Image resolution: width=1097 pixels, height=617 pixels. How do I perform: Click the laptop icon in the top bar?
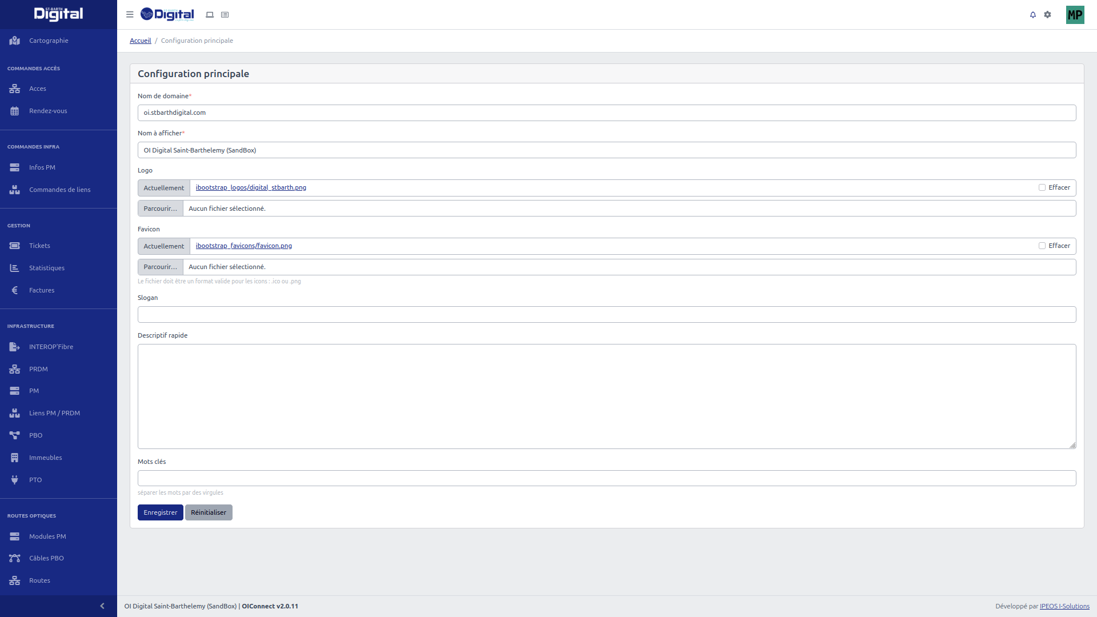(210, 15)
